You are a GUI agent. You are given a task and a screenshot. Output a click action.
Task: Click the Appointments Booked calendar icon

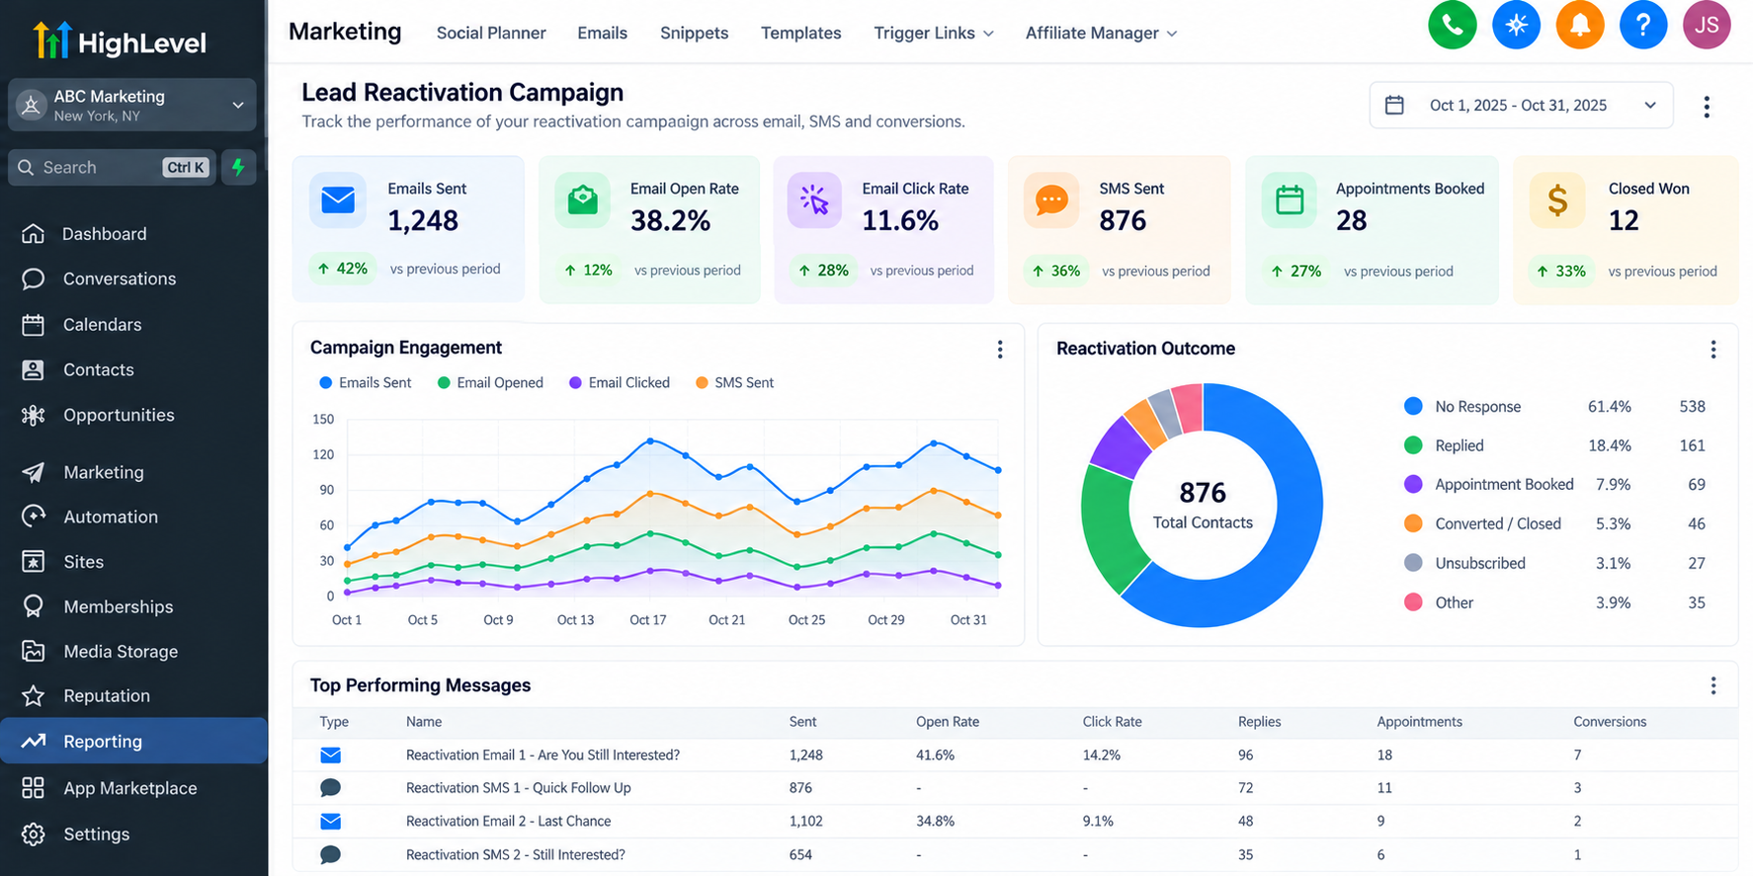(x=1290, y=200)
